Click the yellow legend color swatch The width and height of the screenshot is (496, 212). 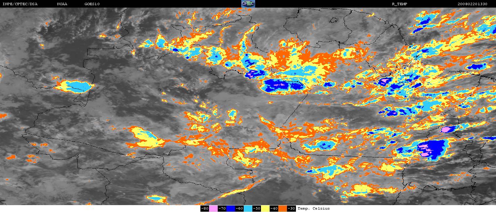265,209
